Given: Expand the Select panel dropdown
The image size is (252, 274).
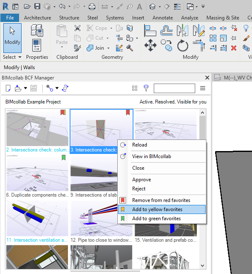Looking at the screenshot, I should 20,57.
